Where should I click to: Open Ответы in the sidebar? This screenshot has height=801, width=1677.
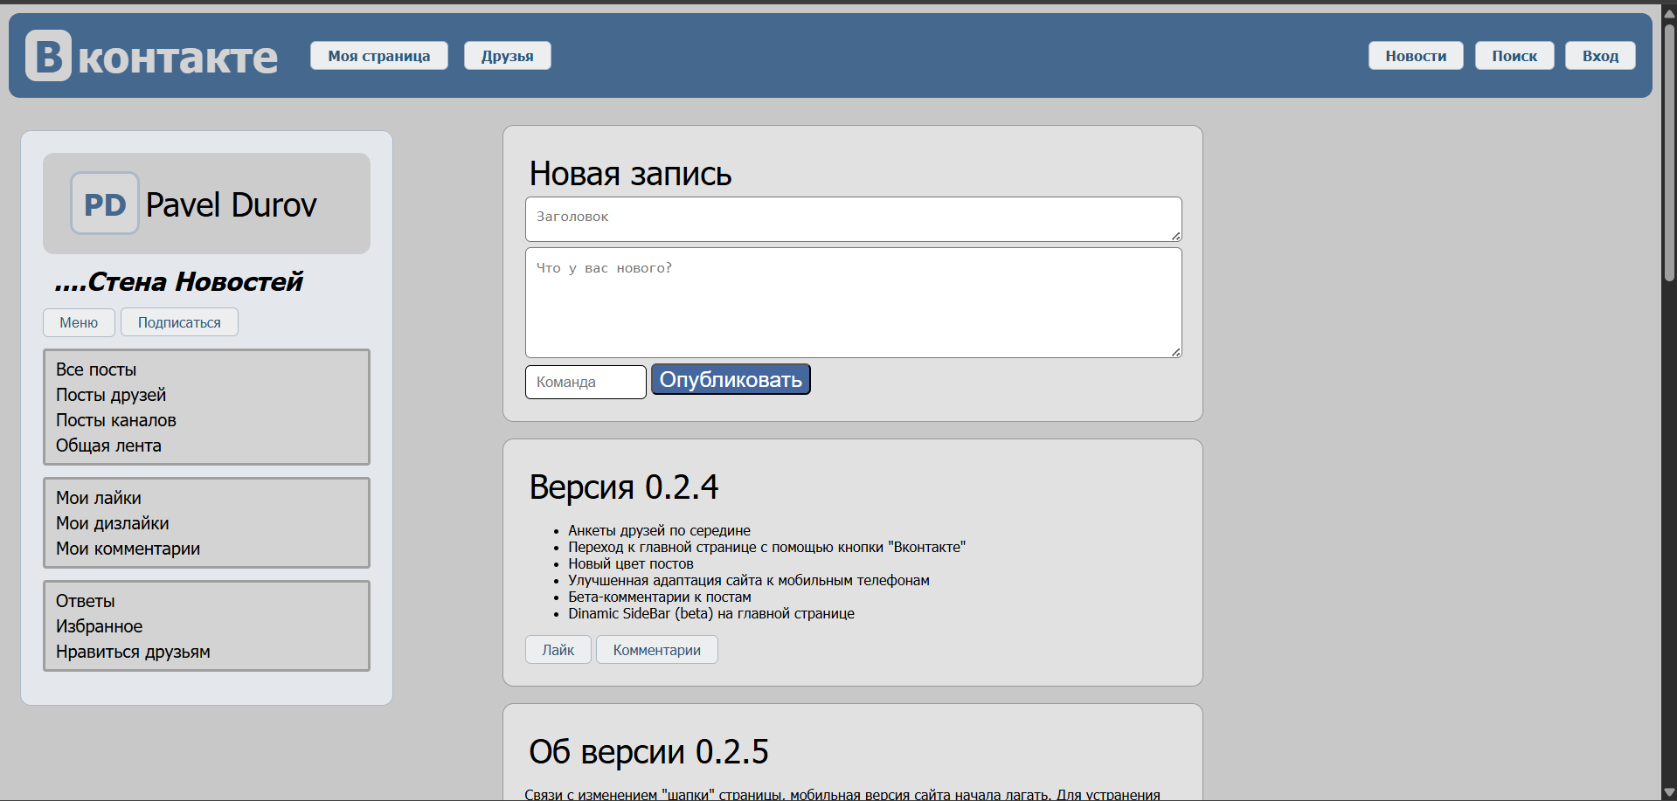pyautogui.click(x=86, y=601)
